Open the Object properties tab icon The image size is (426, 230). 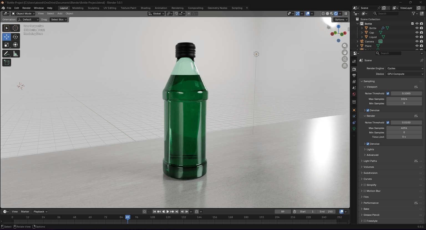coord(354,110)
